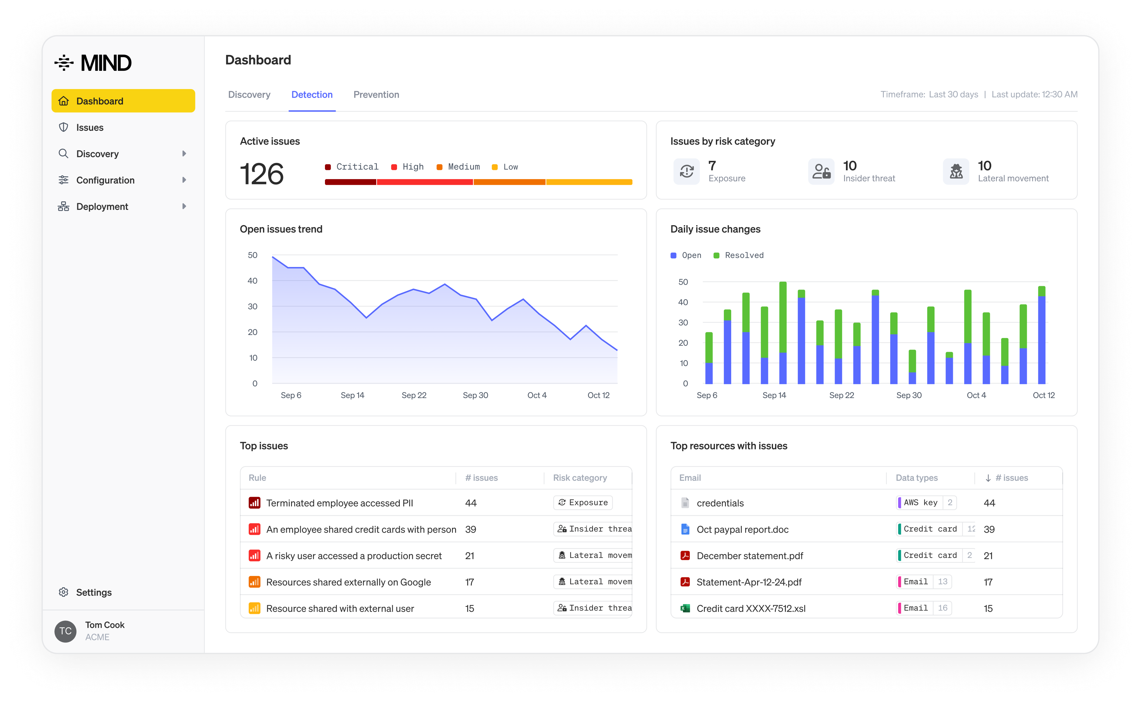Click the Insider threat category icon

click(821, 171)
